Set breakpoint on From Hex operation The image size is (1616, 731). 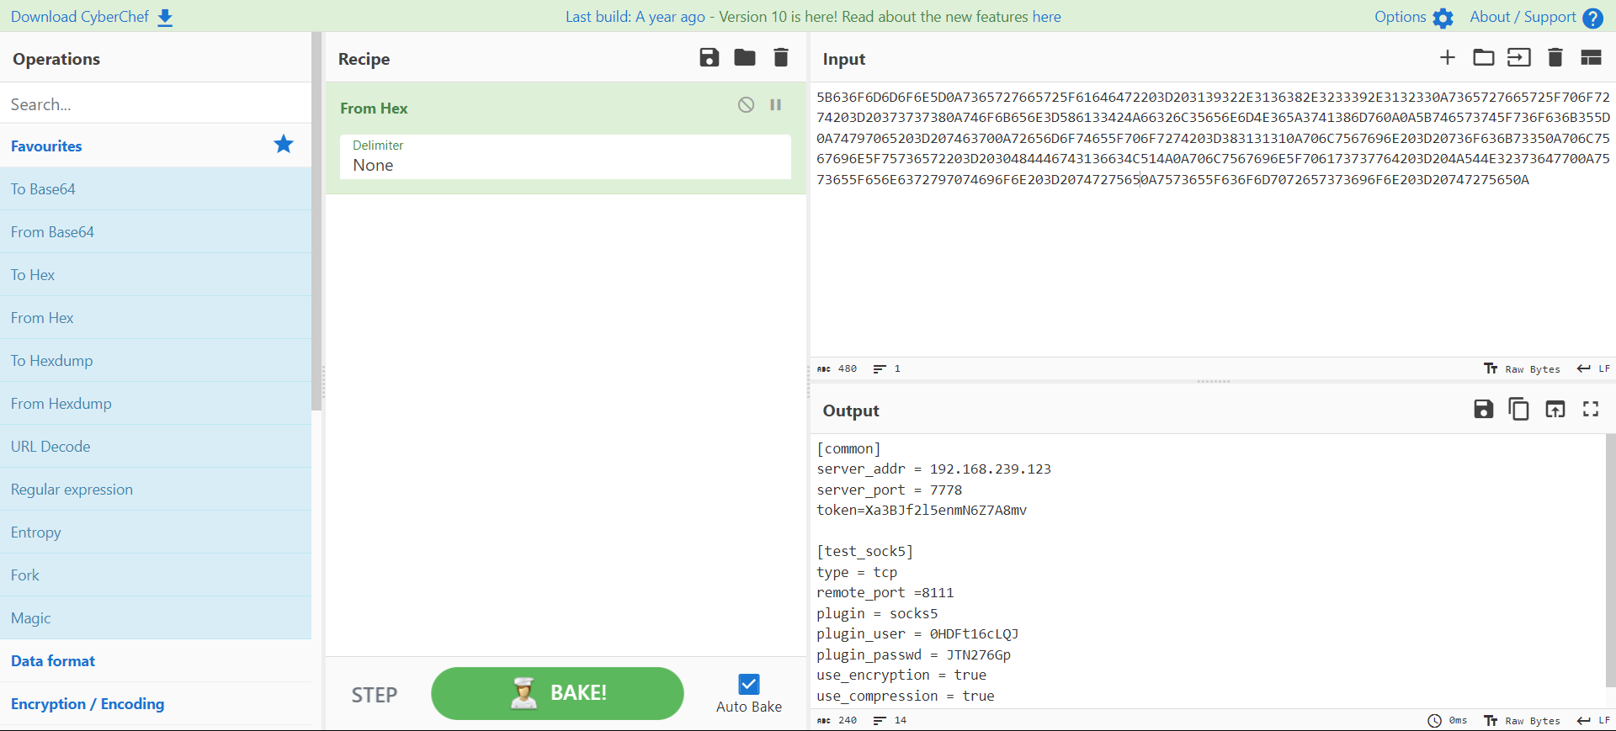776,105
